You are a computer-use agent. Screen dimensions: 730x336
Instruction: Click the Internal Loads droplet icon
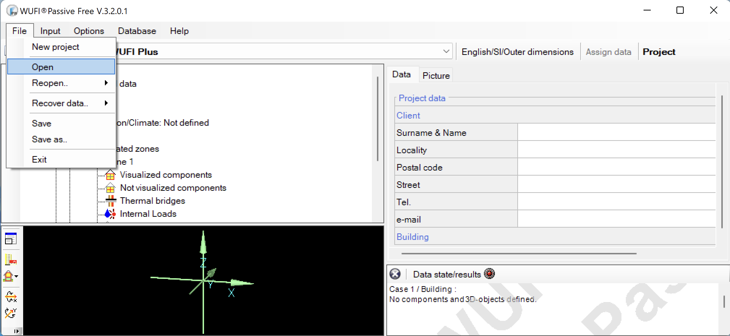coord(110,214)
